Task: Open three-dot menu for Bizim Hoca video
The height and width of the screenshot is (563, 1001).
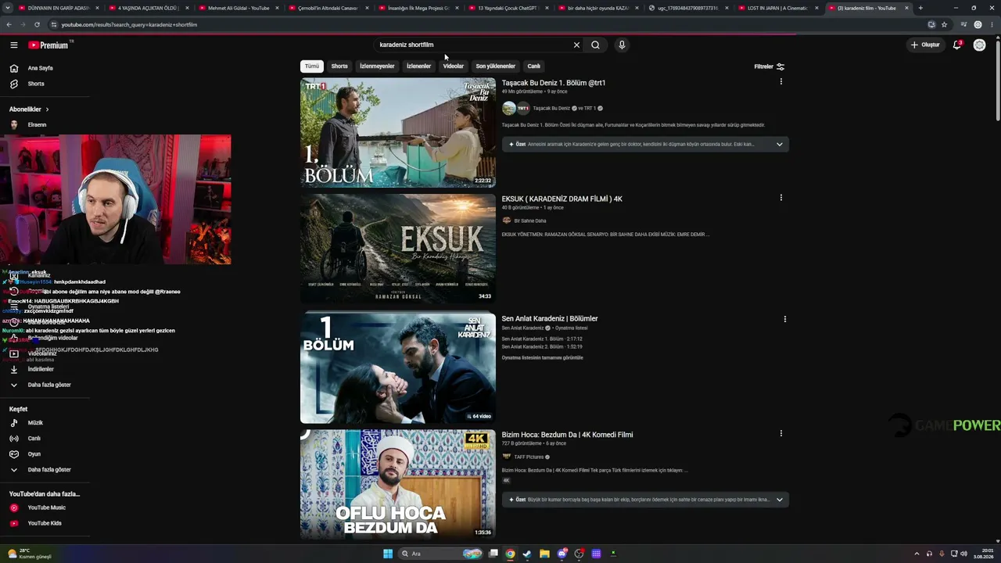Action: (780, 433)
